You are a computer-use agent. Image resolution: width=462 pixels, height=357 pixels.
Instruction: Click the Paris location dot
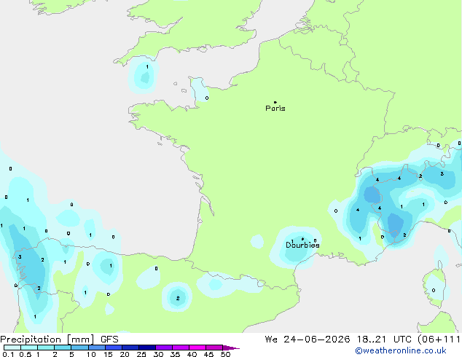click(275, 102)
